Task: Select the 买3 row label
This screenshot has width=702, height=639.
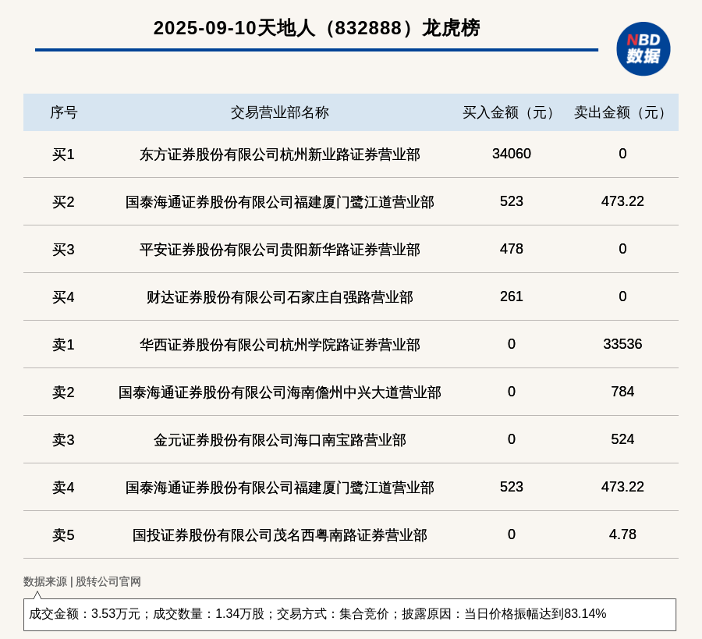Action: 63,250
